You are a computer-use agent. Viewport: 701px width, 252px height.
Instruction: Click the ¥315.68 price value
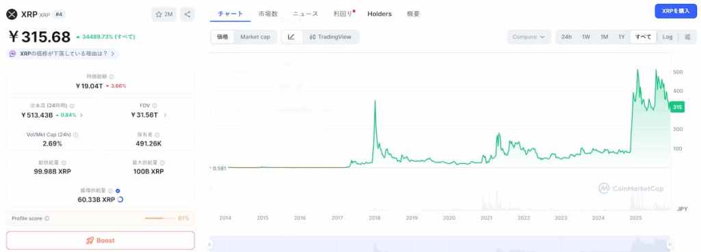[40, 37]
